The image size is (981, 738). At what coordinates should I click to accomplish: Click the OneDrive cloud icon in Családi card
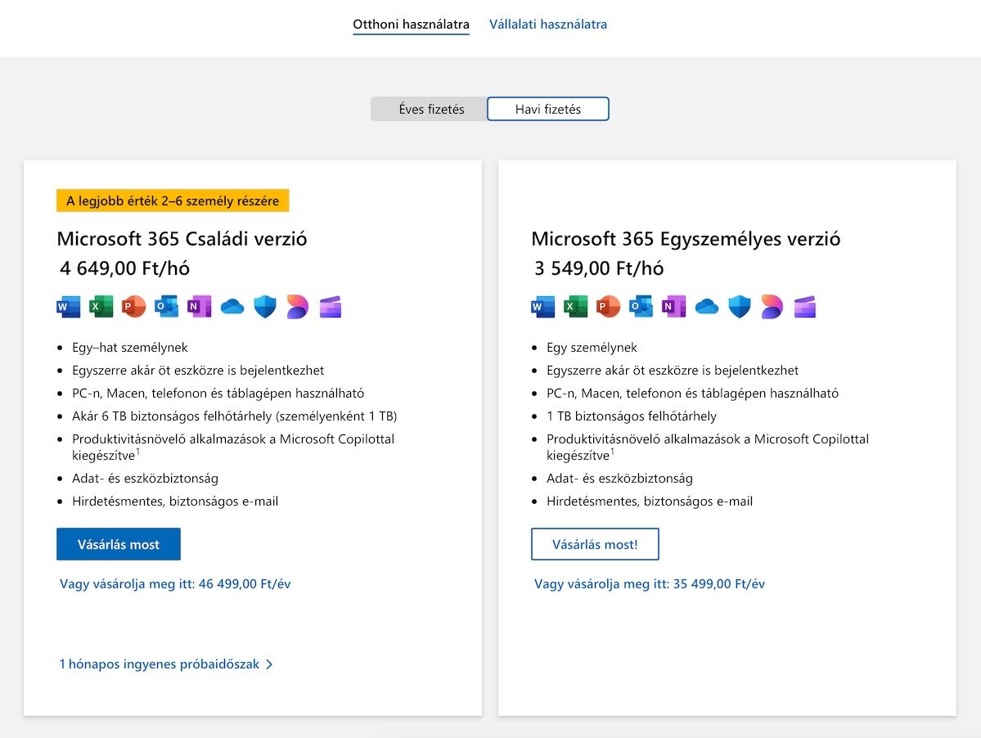pos(232,307)
